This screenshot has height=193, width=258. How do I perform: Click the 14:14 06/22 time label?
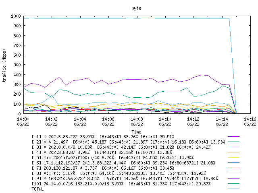pyautogui.click(x=222, y=121)
